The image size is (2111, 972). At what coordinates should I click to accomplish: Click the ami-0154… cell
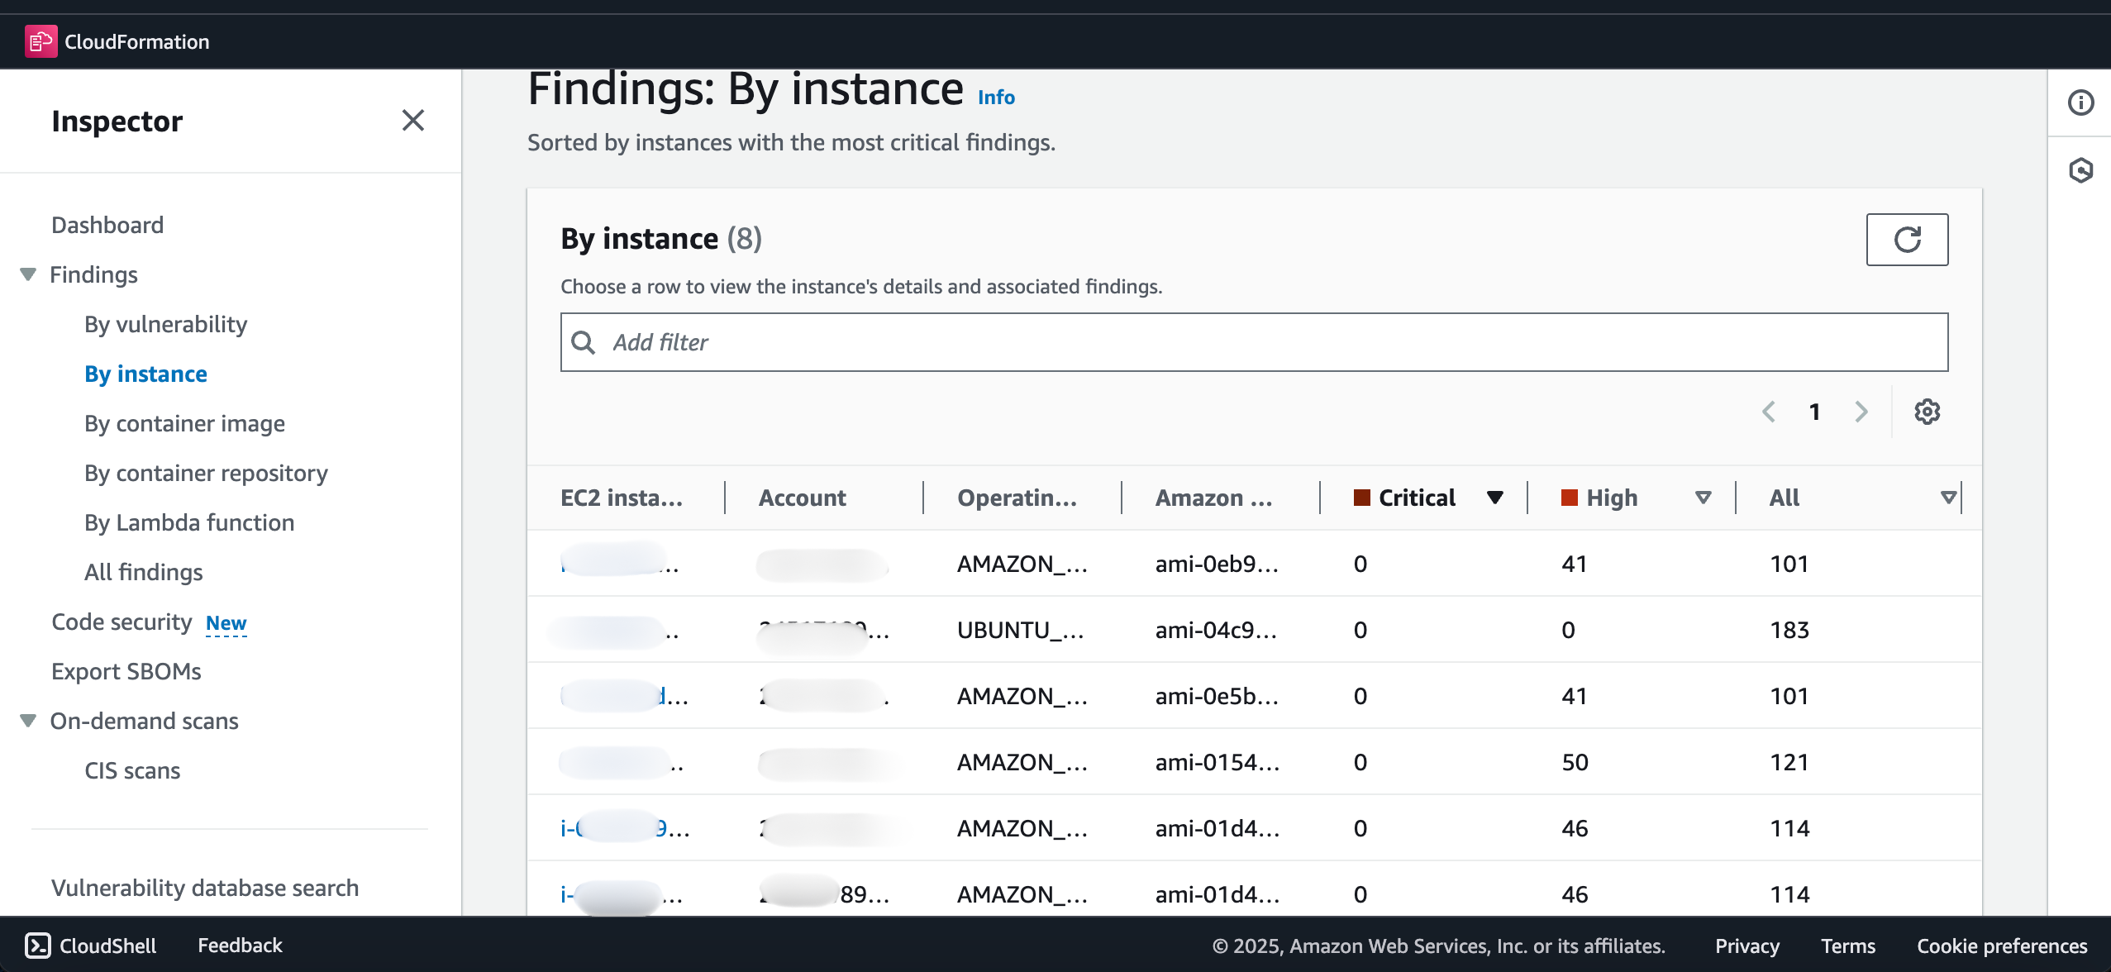pos(1218,762)
